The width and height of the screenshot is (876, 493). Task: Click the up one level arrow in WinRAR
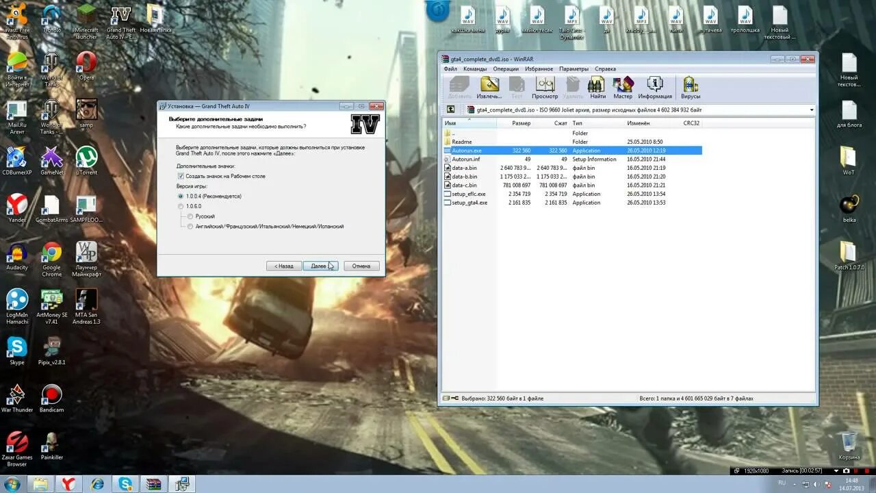pos(451,110)
